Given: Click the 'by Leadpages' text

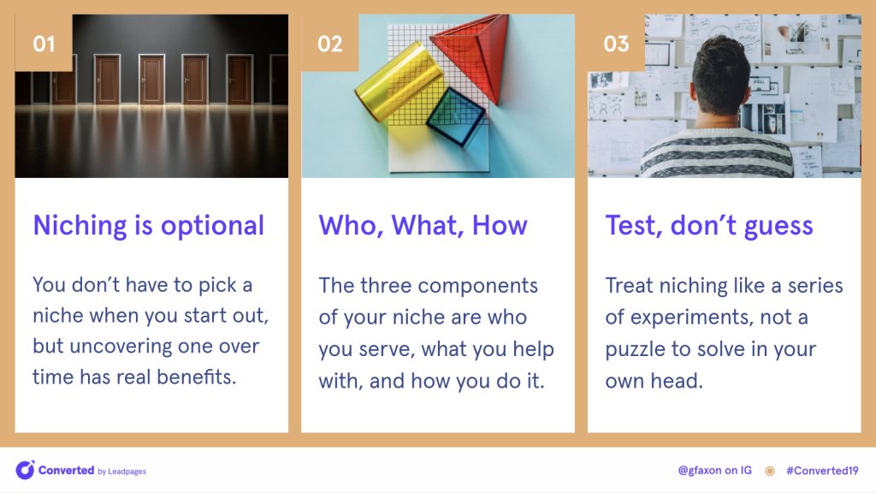Looking at the screenshot, I should (121, 472).
